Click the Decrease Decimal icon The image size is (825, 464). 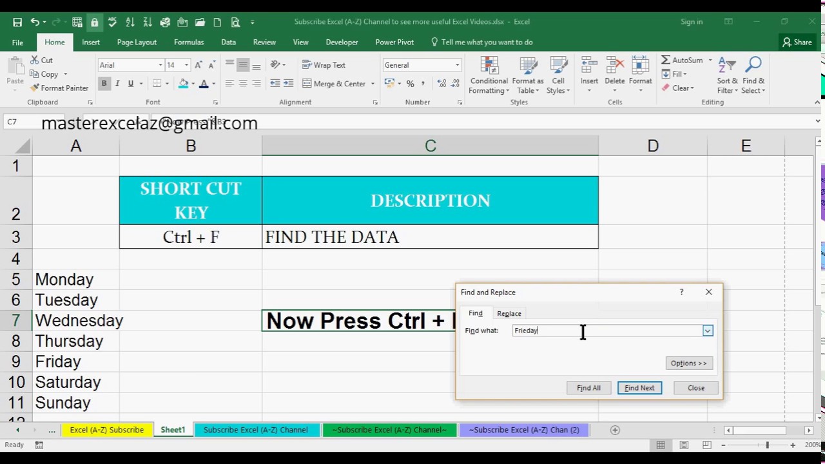[455, 84]
